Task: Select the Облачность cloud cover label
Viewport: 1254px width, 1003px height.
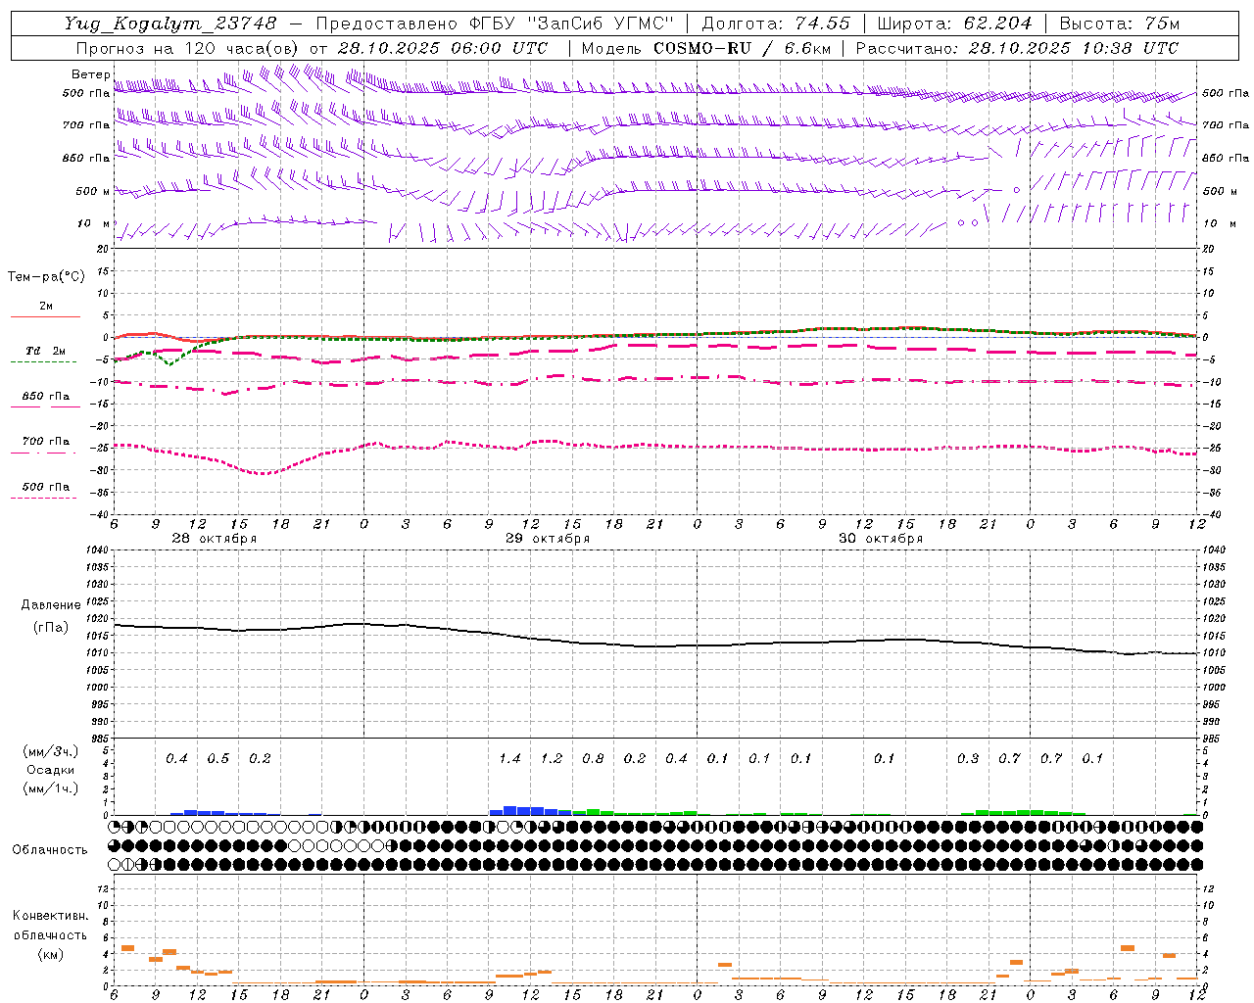Action: (x=50, y=850)
